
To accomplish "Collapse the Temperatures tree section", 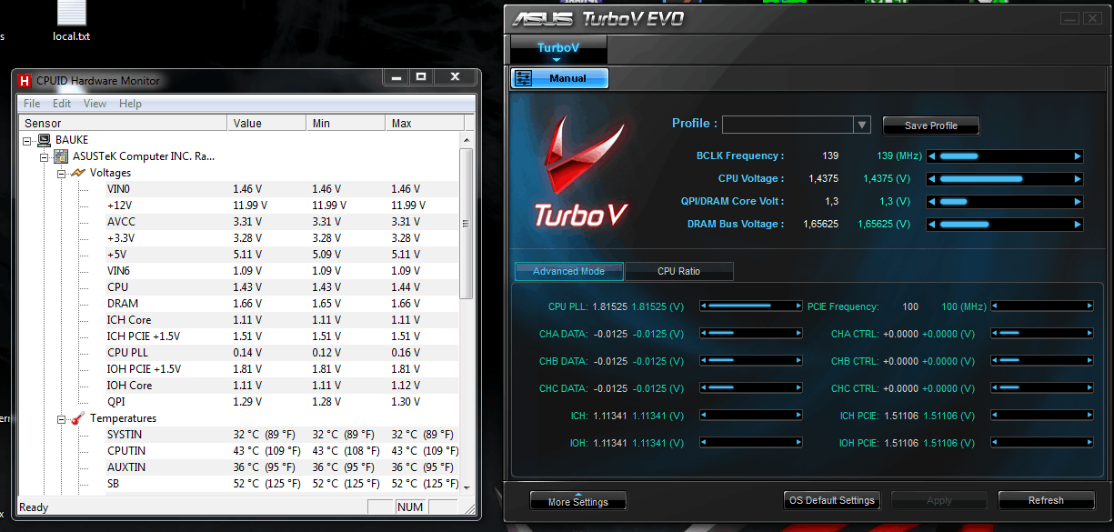I will coord(62,419).
